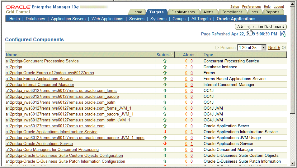The height and width of the screenshot is (168, 297).
Task: Open the com_oacore OC4J target link
Action: tap(62, 96)
